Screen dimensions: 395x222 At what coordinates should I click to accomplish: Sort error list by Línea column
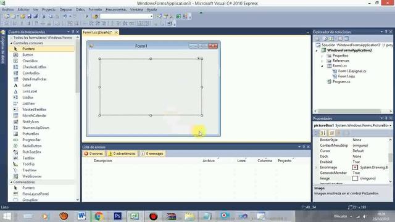(x=241, y=160)
